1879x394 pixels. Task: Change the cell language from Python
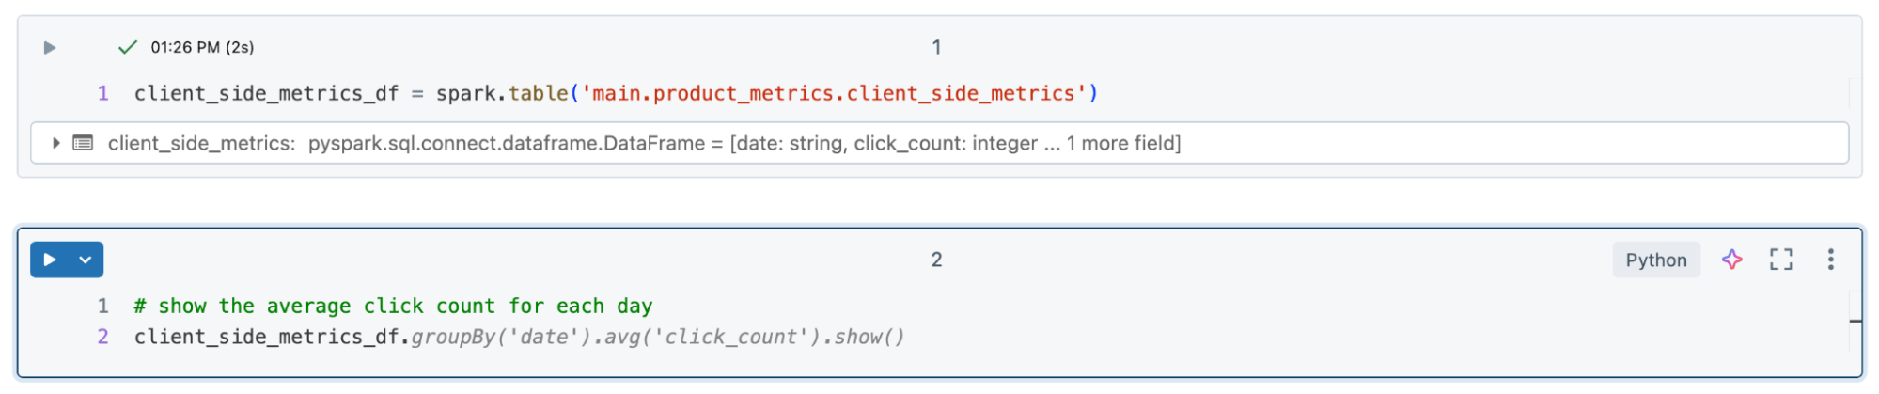(1655, 260)
